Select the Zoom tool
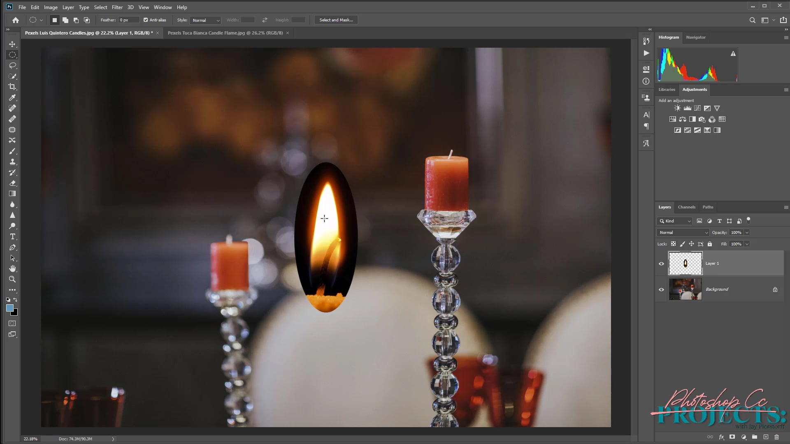The image size is (790, 444). click(x=12, y=279)
